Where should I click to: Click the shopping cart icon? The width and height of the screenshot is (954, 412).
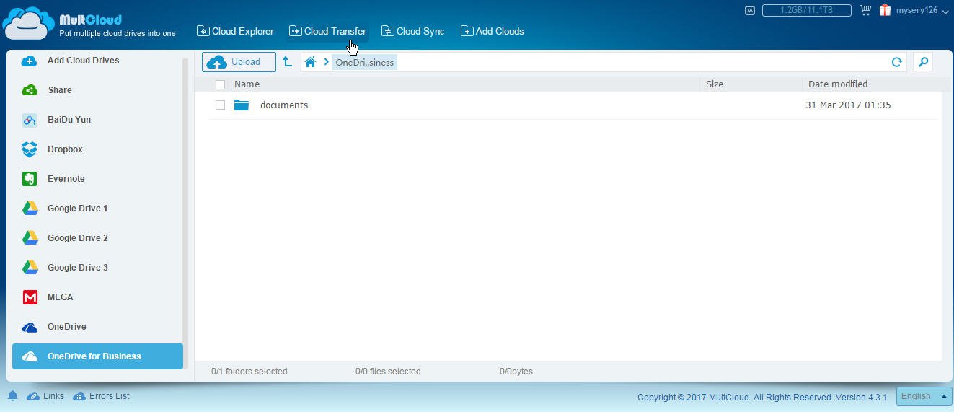[x=865, y=10]
